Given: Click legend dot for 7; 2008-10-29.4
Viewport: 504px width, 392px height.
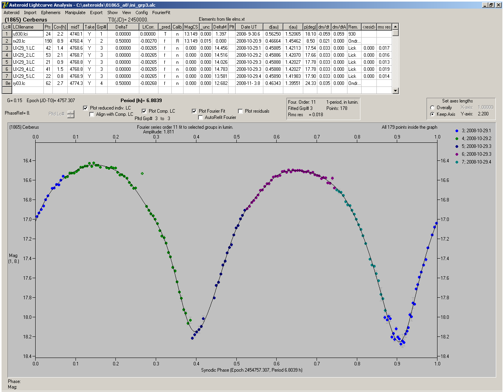Looking at the screenshot, I should coord(457,162).
